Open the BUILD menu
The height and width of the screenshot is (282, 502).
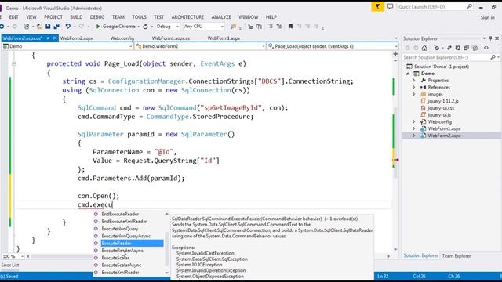[x=76, y=17]
